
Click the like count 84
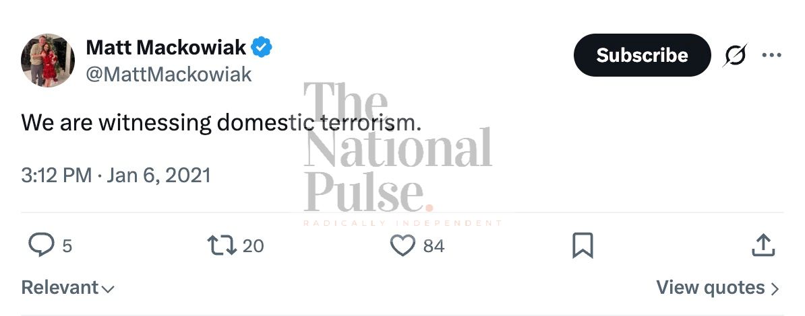434,246
